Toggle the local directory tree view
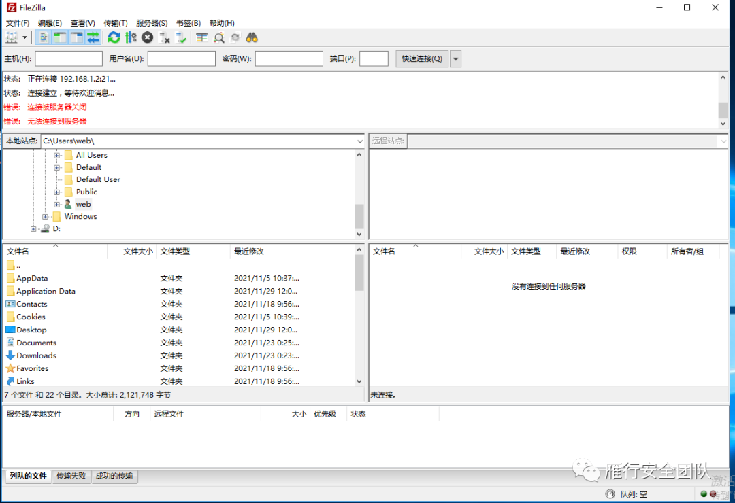The image size is (735, 503). [59, 37]
